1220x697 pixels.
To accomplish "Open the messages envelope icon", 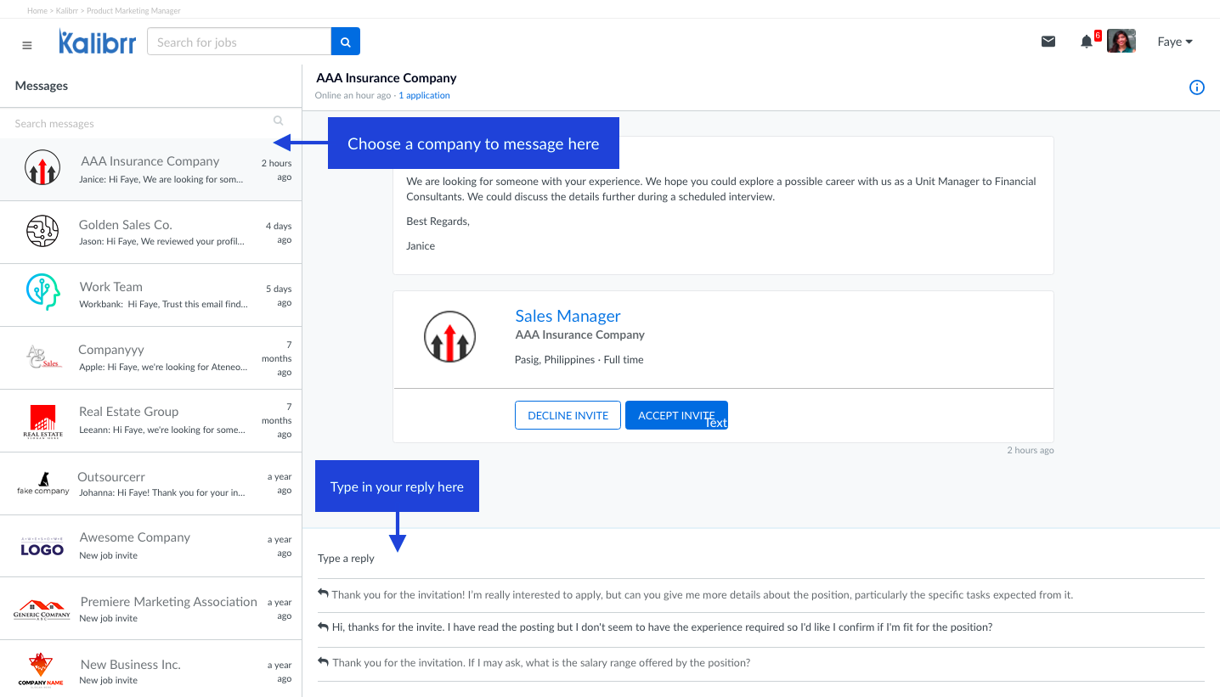I will point(1048,42).
